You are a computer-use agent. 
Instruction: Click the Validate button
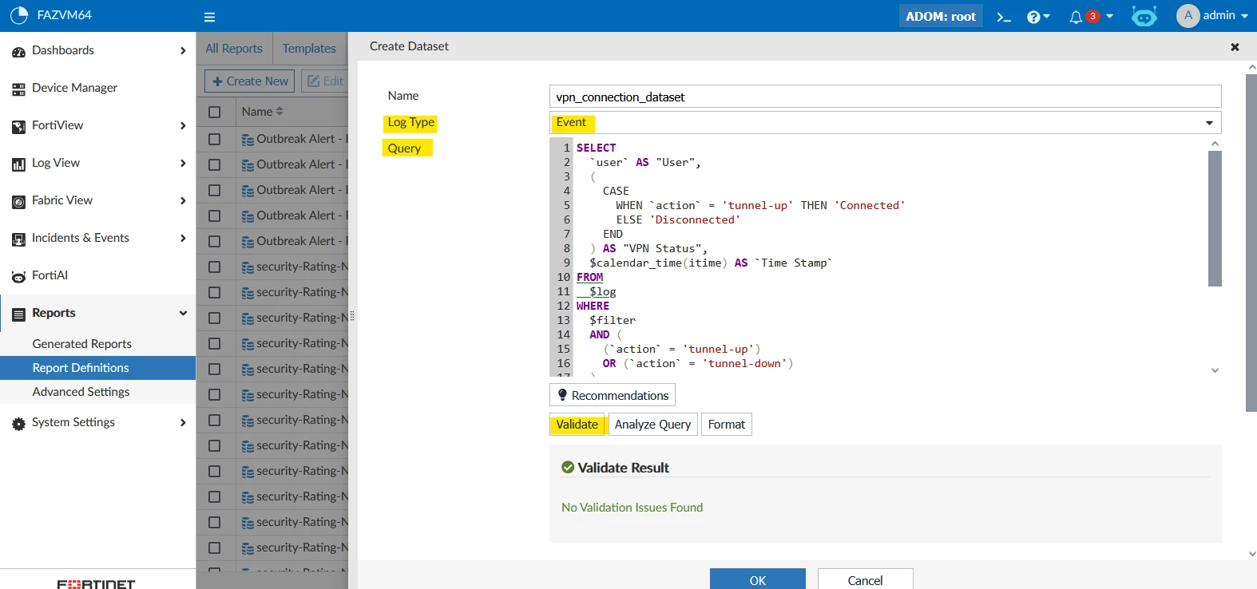(x=577, y=425)
